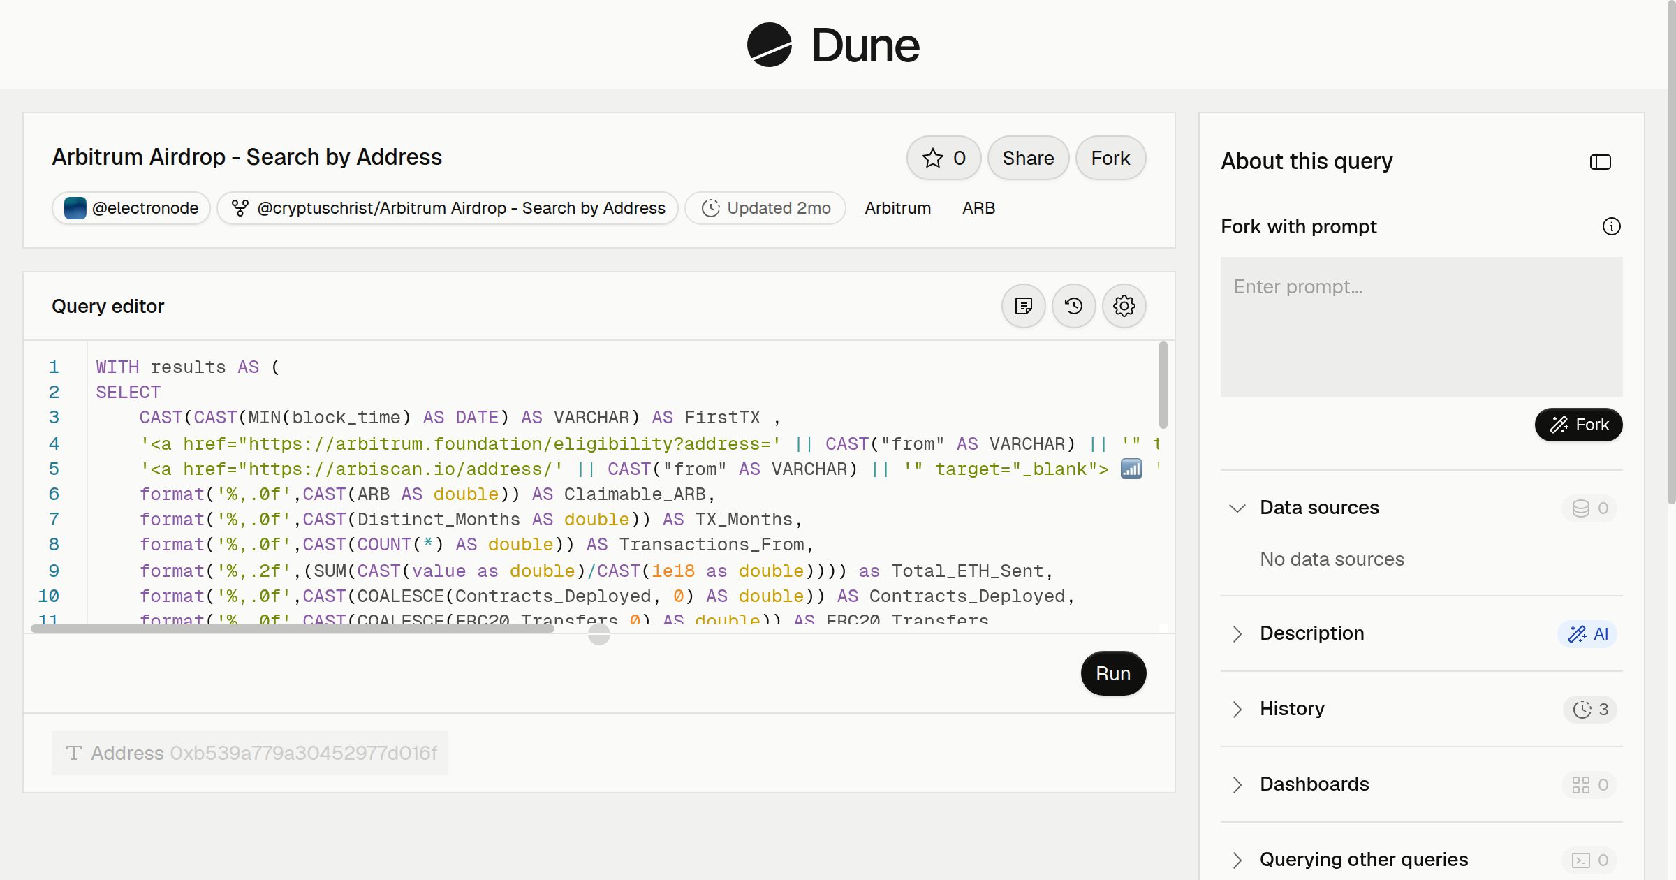The image size is (1676, 880).
Task: Run the query
Action: (1113, 673)
